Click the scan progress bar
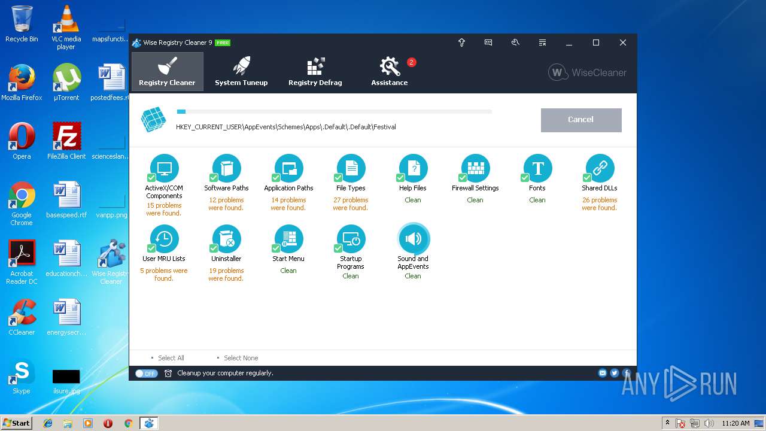Viewport: 766px width, 431px height. tap(334, 111)
